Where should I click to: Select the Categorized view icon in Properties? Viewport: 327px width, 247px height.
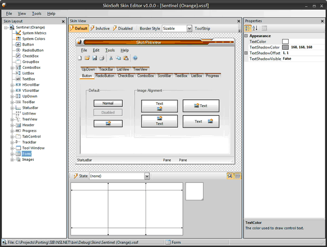(x=248, y=28)
